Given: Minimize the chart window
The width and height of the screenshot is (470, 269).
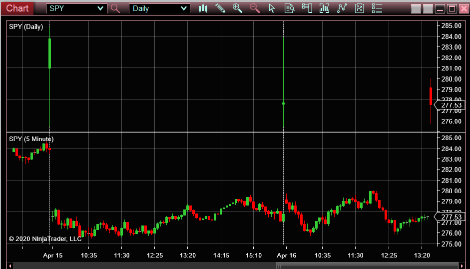Looking at the screenshot, I should [x=440, y=8].
